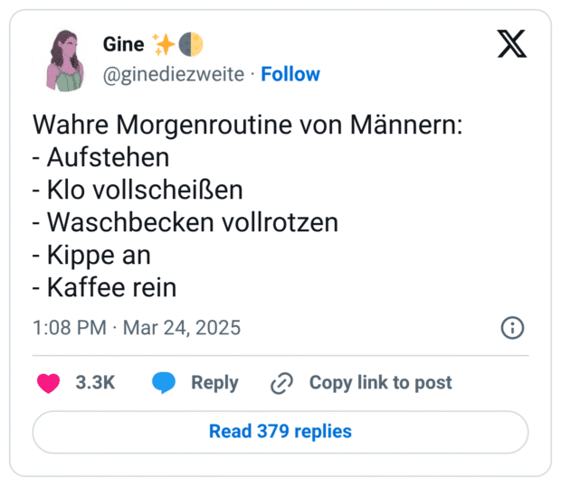The width and height of the screenshot is (561, 486).
Task: Click the "Klo vollscheißen" text line
Action: (x=138, y=190)
